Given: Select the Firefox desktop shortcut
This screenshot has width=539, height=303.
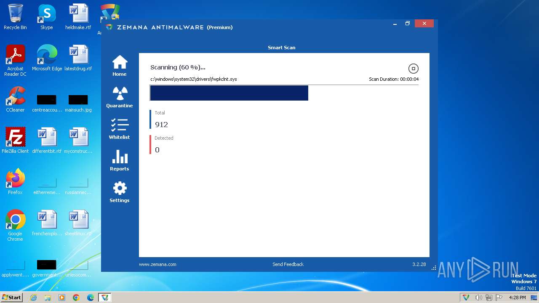Looking at the screenshot, I should pos(15,182).
